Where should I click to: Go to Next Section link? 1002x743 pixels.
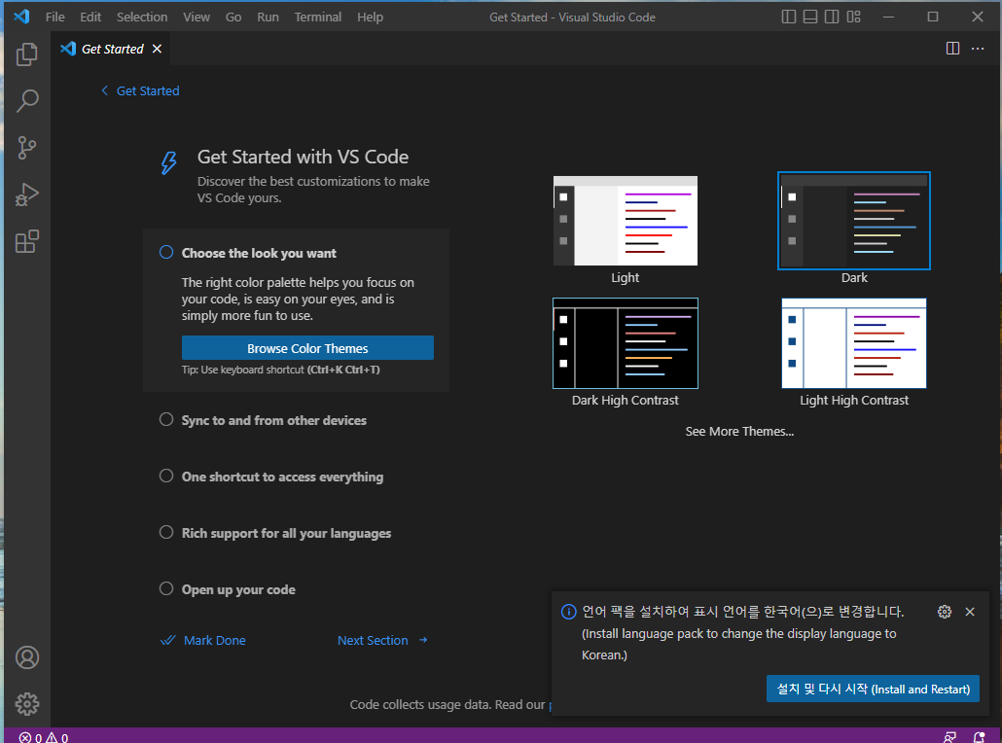coord(382,640)
